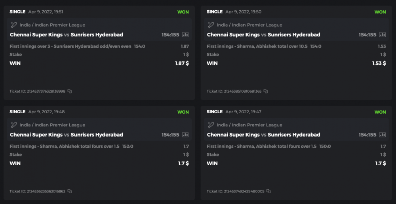The height and width of the screenshot is (204, 396).
Task: Click the WON status on 19:47 bet
Action: [x=380, y=112]
